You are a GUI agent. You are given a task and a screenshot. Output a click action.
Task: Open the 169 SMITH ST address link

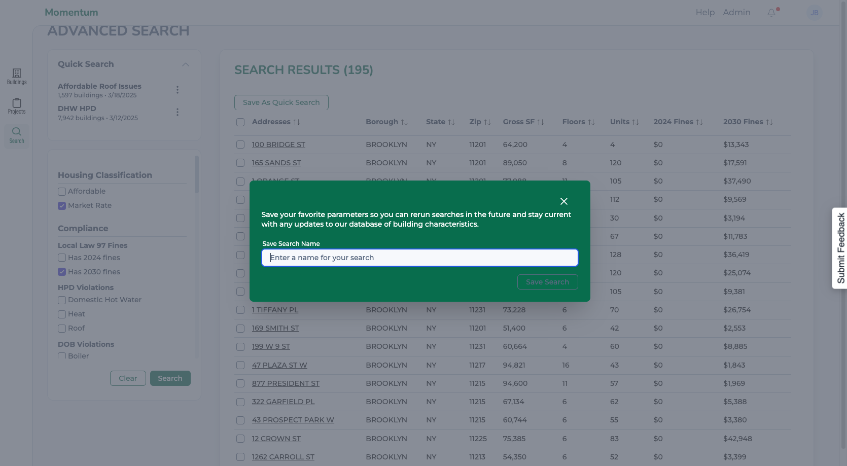tap(275, 328)
